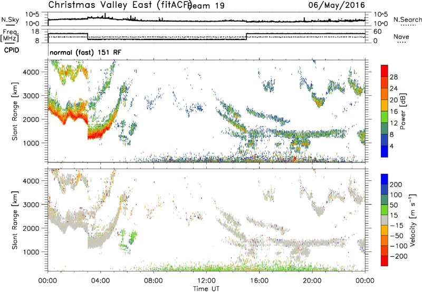The height and width of the screenshot is (292, 422).
Task: Click the '-100' value on Velocity colorbar
Action: [399, 246]
